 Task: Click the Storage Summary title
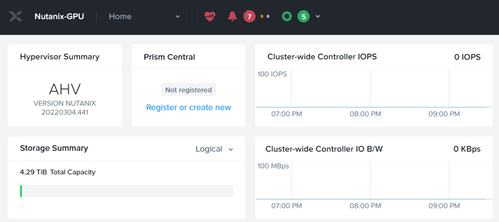click(54, 148)
